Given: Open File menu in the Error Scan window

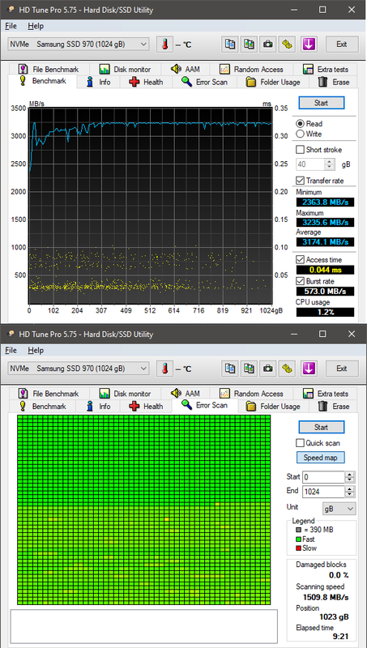Looking at the screenshot, I should (x=11, y=350).
